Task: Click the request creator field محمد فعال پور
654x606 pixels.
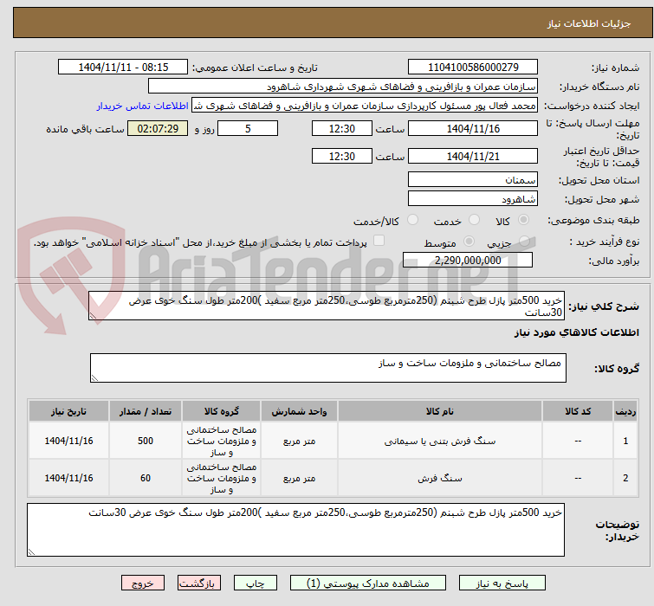Action: (x=365, y=106)
